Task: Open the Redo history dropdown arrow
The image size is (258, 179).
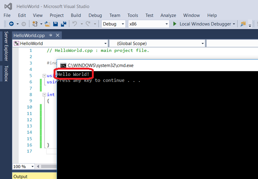Action: tap(95, 24)
